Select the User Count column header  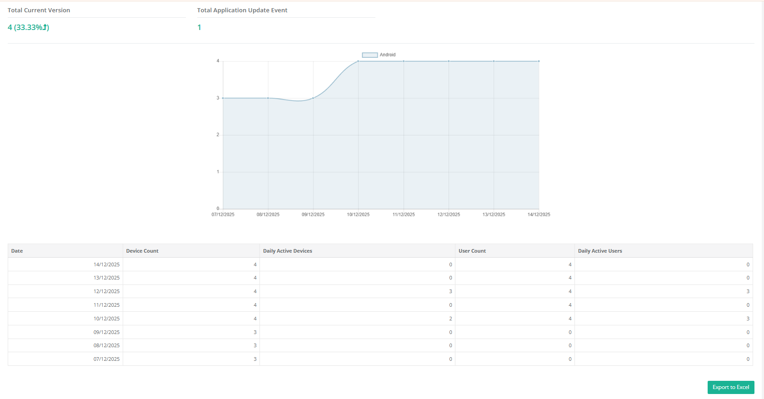472,251
